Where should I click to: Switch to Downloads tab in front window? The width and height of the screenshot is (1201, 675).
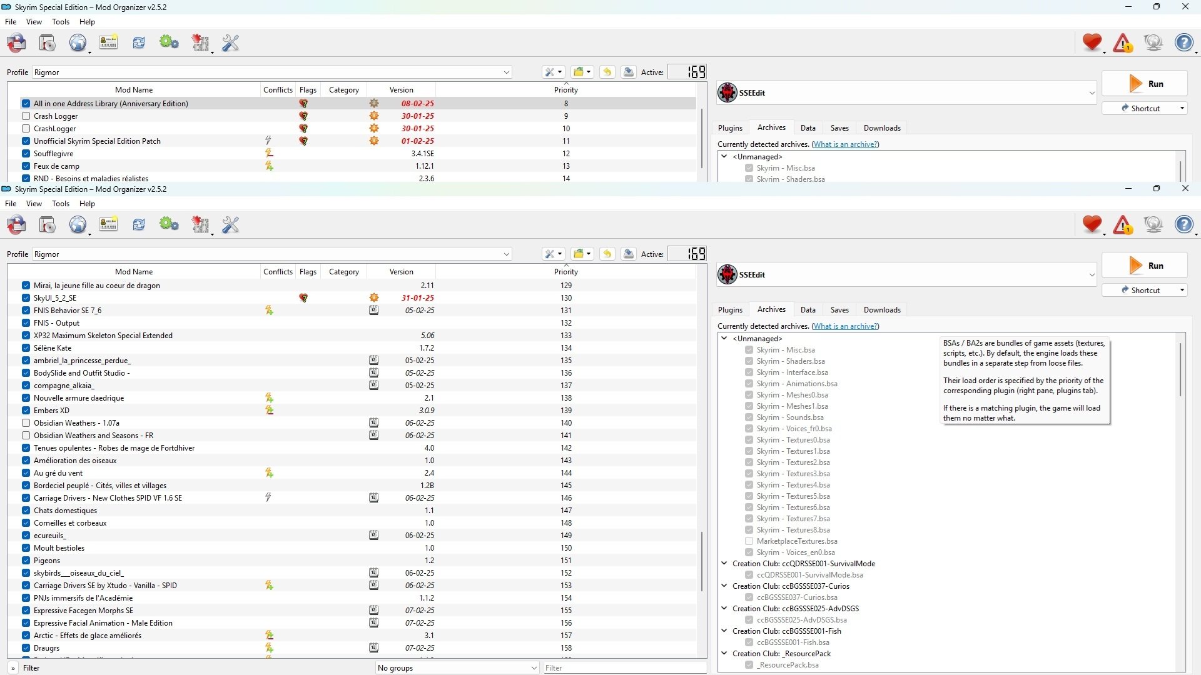(882, 310)
